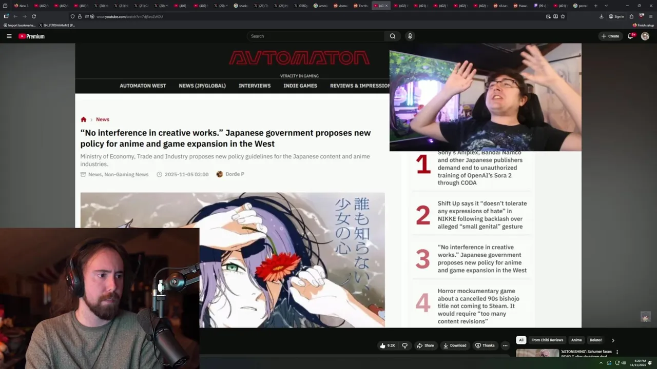Switch to the Asmon tab
Viewport: 657px width, 369px height.
pyautogui.click(x=341, y=6)
